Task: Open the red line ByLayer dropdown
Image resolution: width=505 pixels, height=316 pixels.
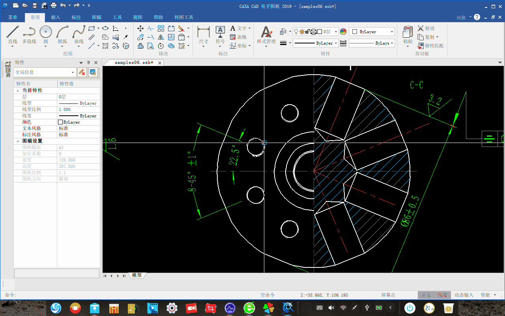Action: 372,43
